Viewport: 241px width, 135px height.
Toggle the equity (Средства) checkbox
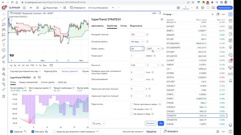coord(12,132)
